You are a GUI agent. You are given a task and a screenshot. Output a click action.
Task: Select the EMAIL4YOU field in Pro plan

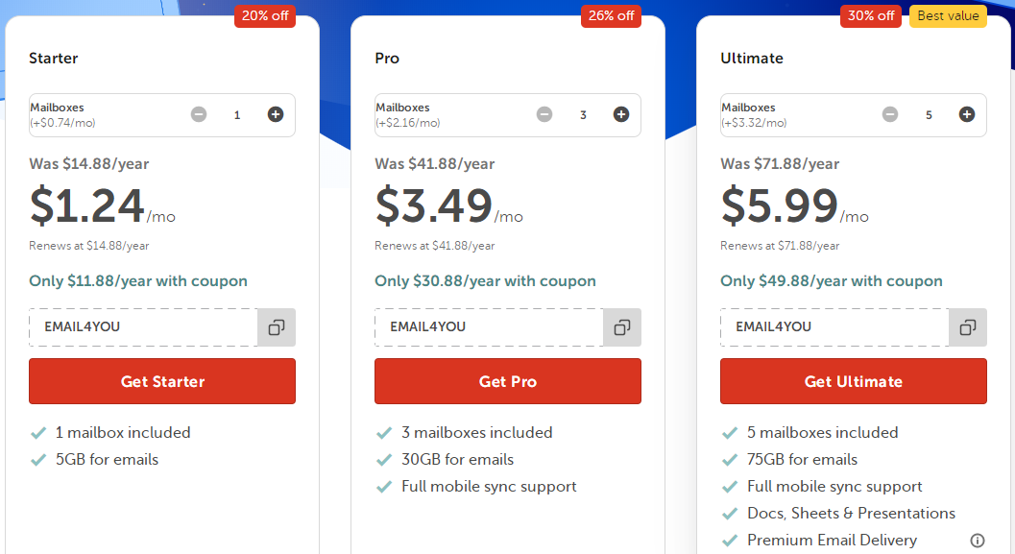489,326
